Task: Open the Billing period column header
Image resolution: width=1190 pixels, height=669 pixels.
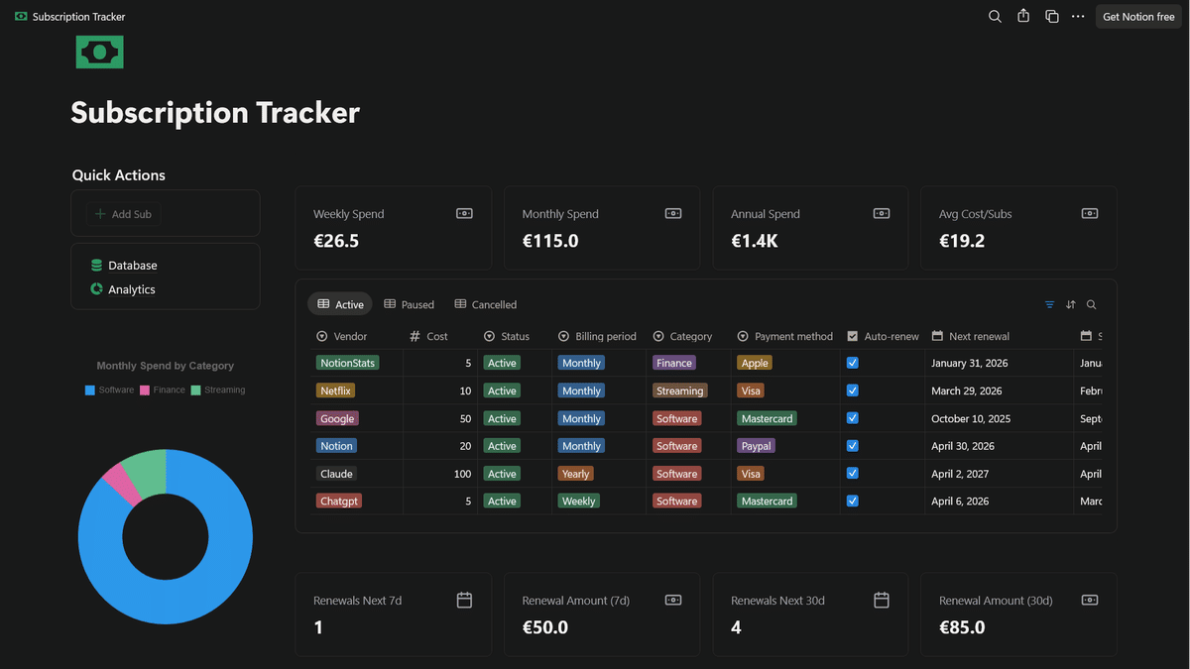Action: click(x=599, y=336)
